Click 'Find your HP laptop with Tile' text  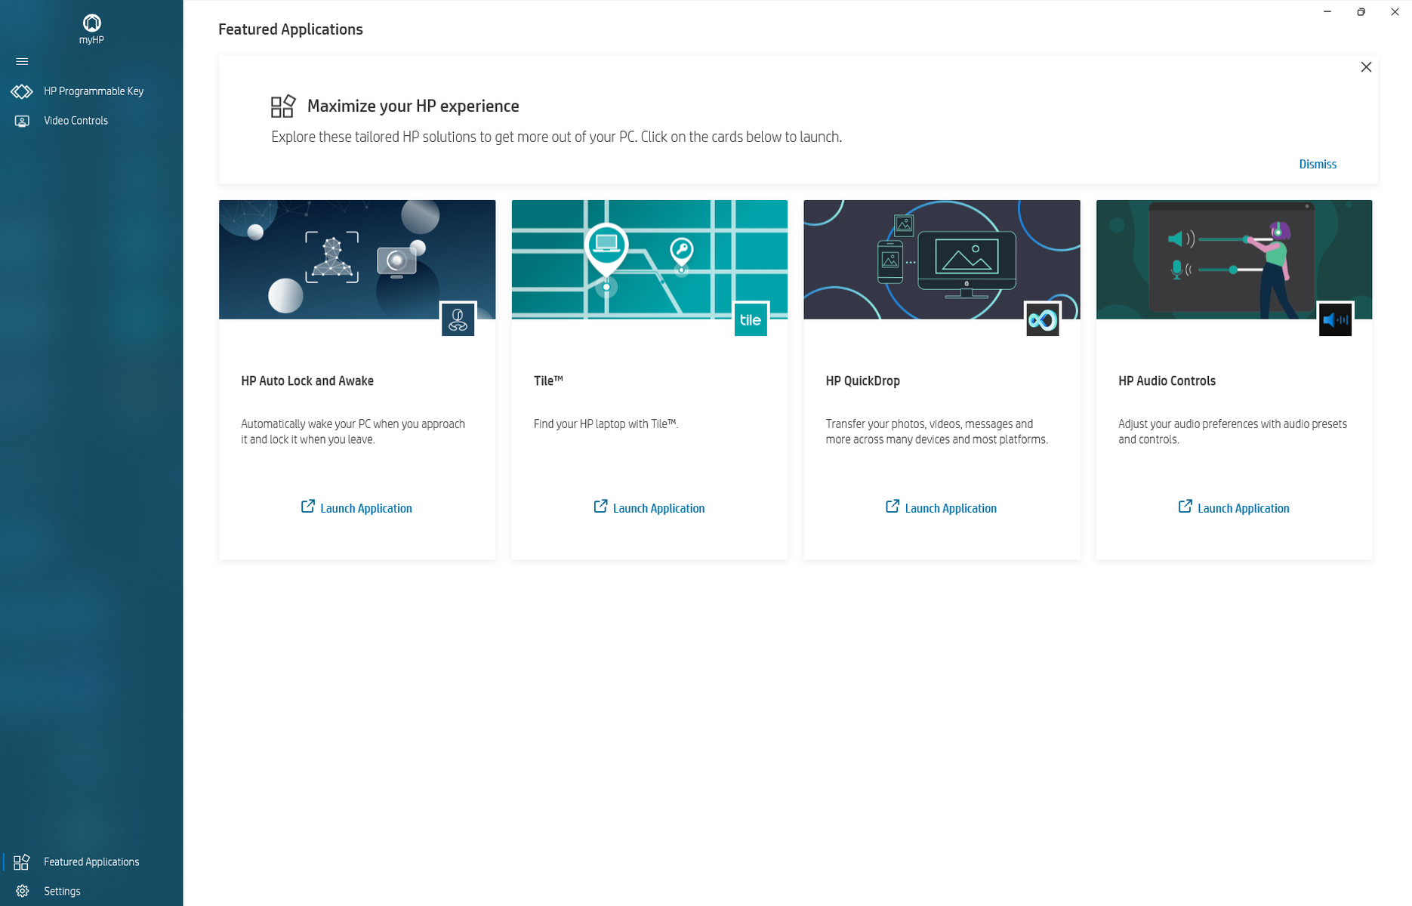point(606,424)
